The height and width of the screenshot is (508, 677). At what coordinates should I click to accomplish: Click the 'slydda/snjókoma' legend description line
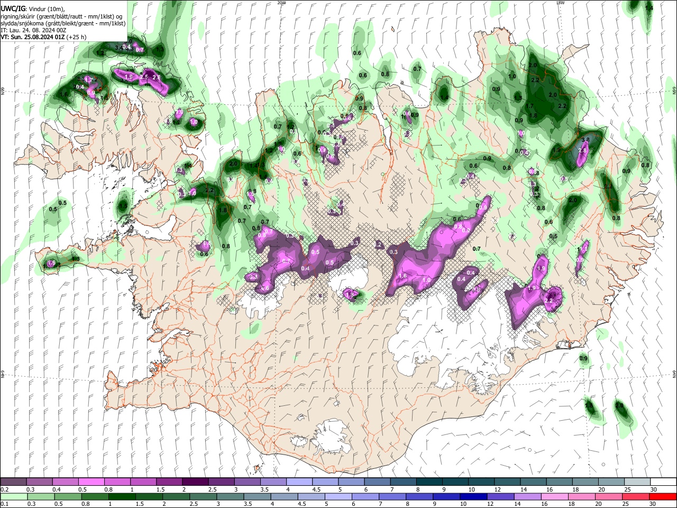[63, 23]
